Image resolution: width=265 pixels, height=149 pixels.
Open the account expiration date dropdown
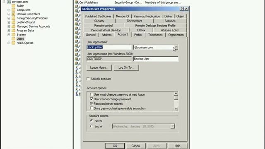(172, 126)
